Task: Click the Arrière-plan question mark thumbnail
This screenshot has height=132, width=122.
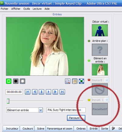Action: [100, 50]
